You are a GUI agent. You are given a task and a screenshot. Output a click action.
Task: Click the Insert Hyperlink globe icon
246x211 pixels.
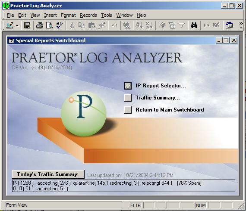[127, 25]
